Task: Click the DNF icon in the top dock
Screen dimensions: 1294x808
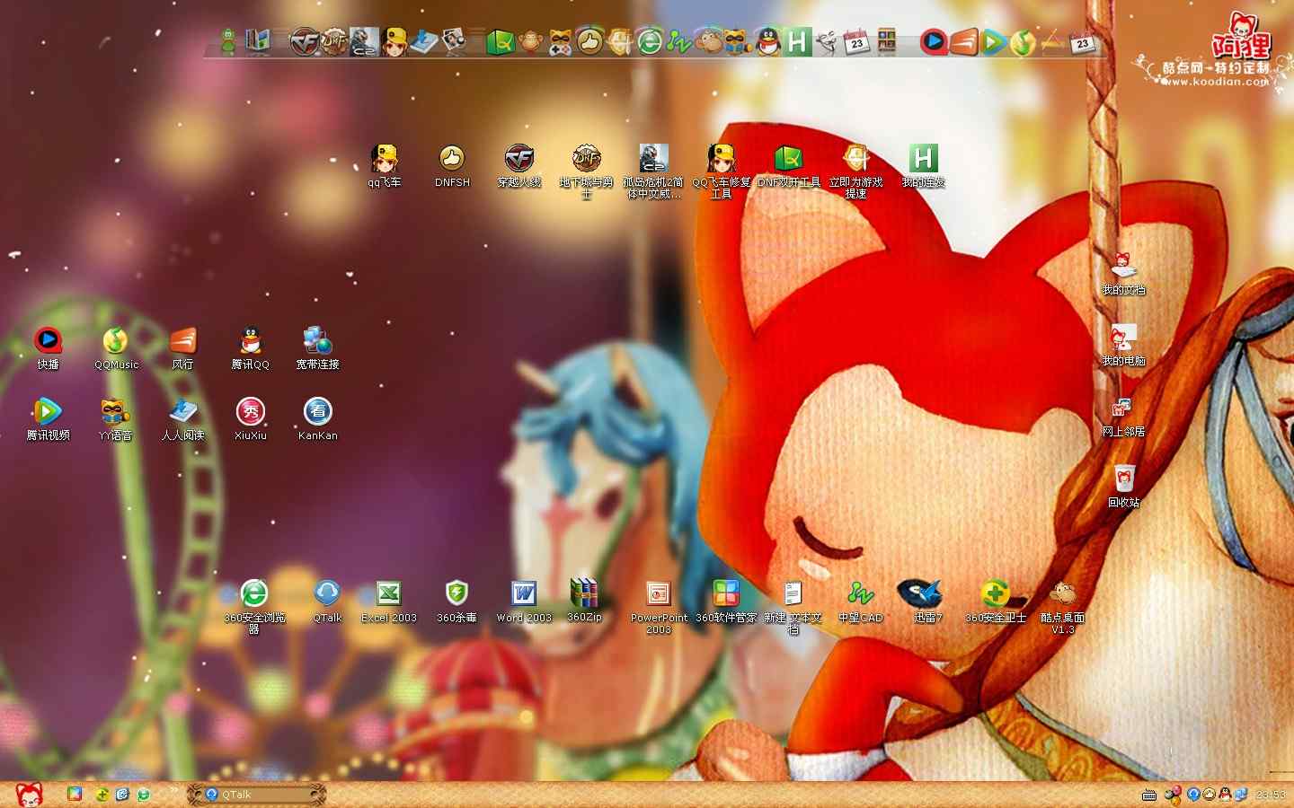Action: tap(334, 41)
